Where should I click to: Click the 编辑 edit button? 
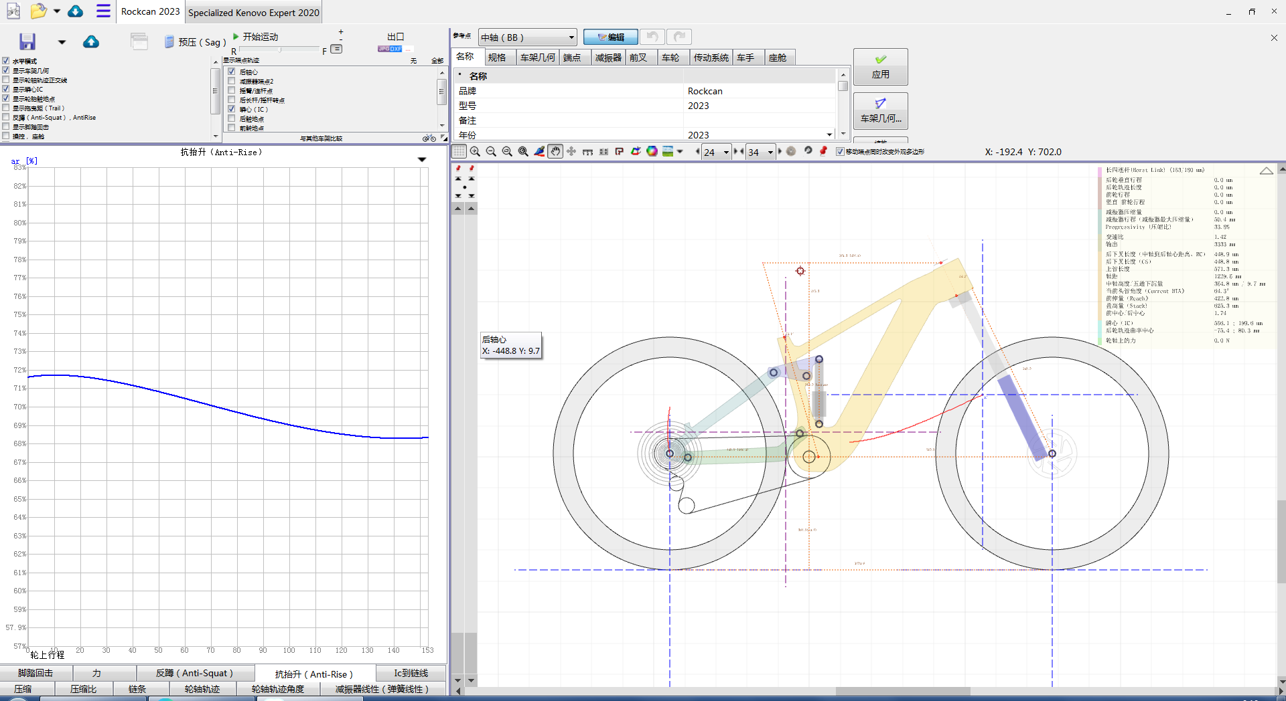click(x=610, y=37)
